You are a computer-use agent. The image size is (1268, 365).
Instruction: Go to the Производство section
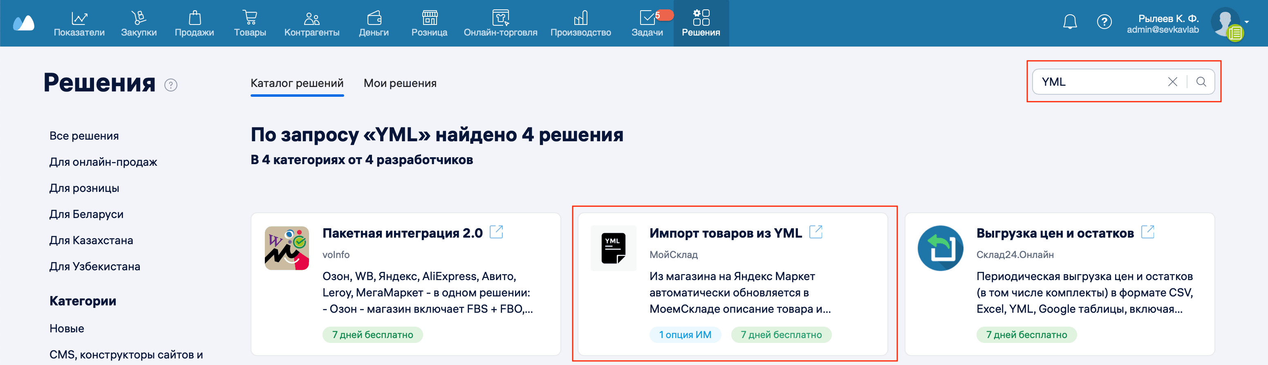pyautogui.click(x=581, y=24)
